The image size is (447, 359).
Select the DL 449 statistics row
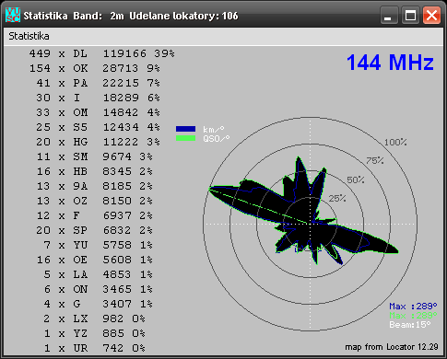pyautogui.click(x=102, y=53)
